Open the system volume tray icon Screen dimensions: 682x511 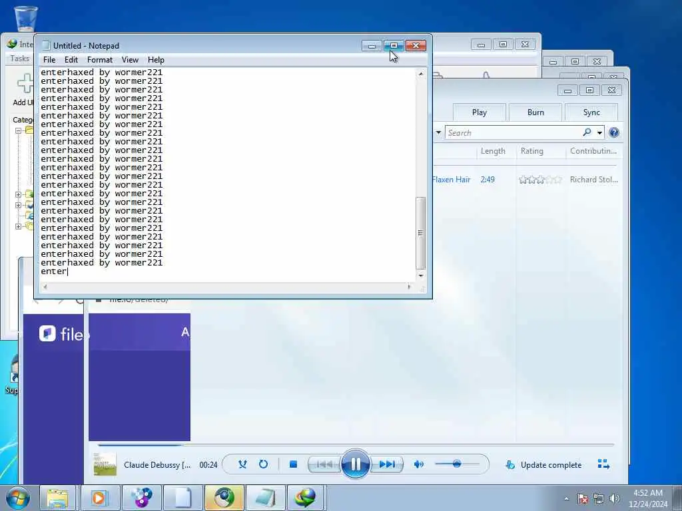pyautogui.click(x=614, y=498)
